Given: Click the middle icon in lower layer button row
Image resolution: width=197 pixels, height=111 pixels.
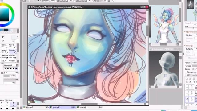Looking at the screenshot, I should (x=190, y=82).
